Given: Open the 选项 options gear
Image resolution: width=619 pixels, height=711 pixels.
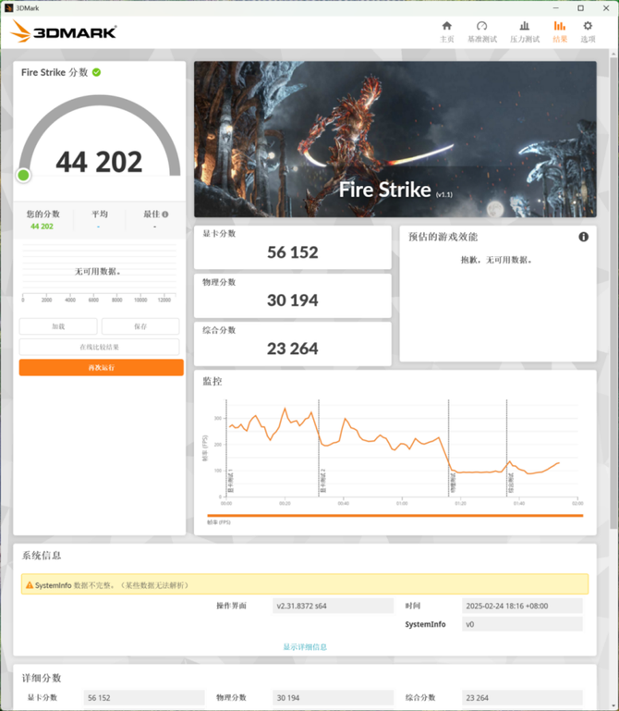Looking at the screenshot, I should pos(588,31).
